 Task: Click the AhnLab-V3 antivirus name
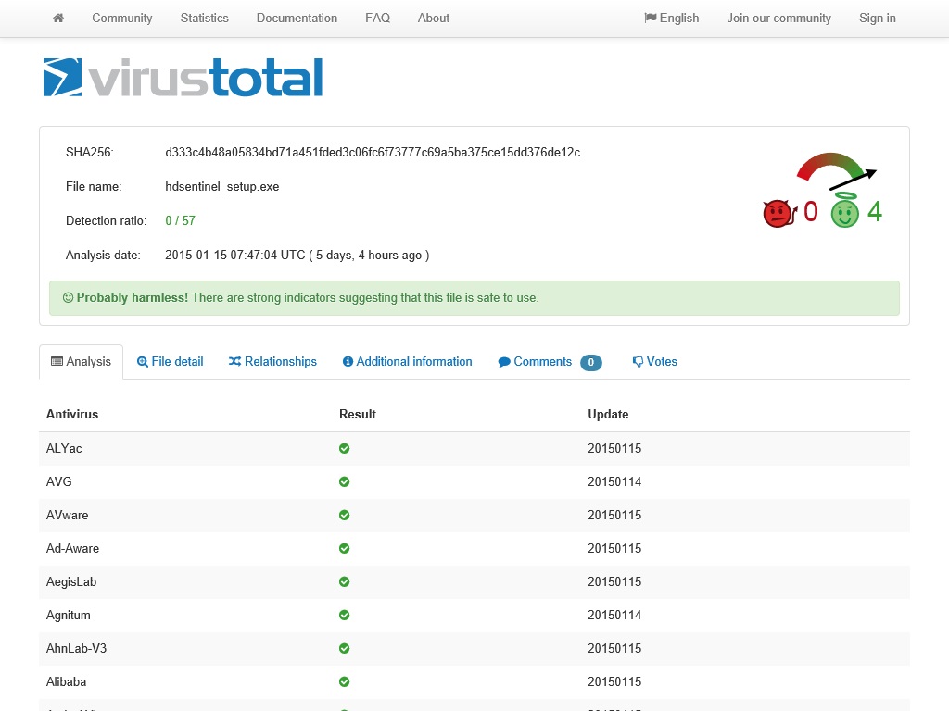pyautogui.click(x=76, y=648)
